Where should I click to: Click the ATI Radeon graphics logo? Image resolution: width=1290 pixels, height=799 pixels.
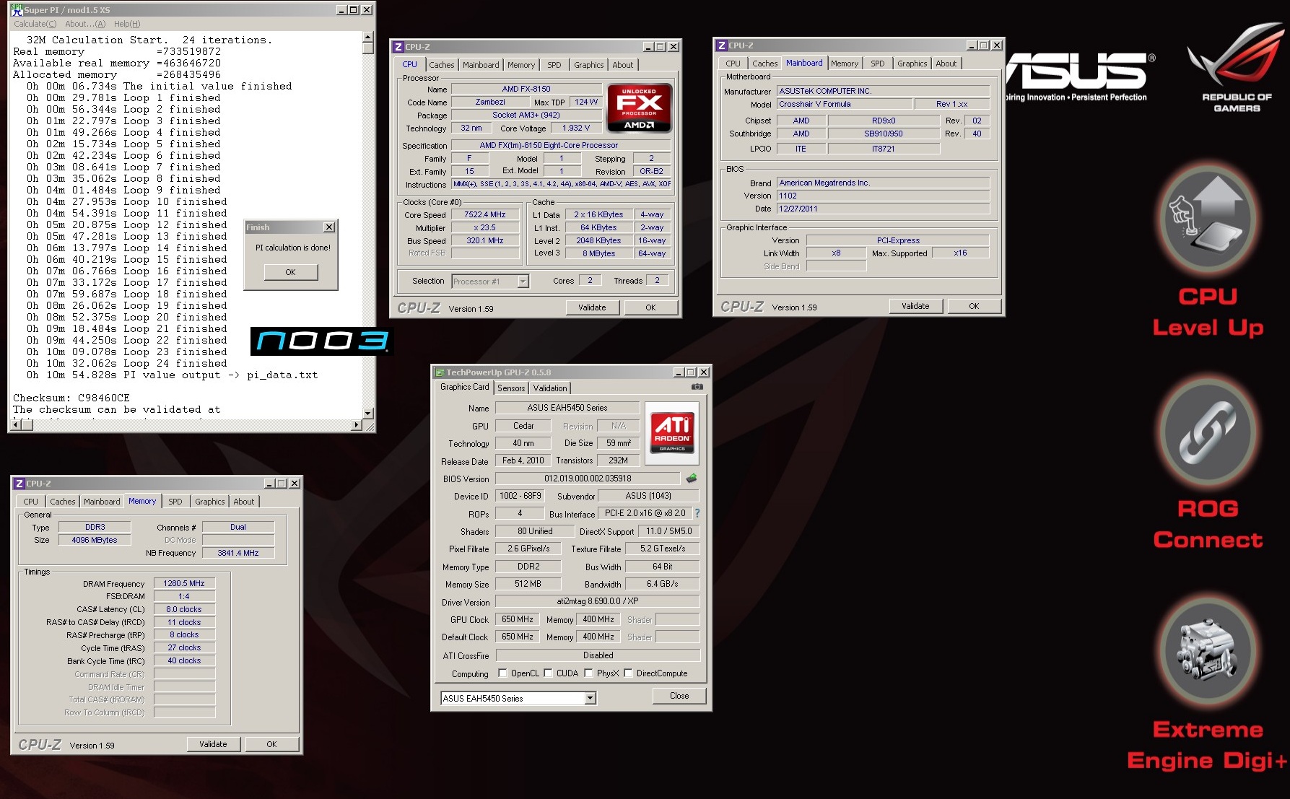pos(671,432)
